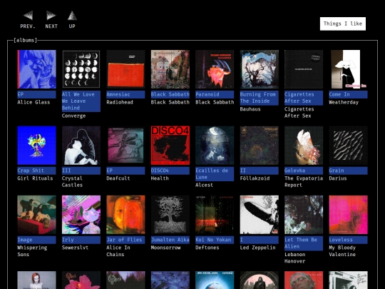This screenshot has height=289, width=385.
Task: Click the Come In album cover
Action: (348, 69)
